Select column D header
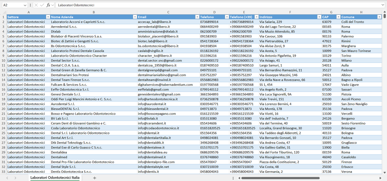Screen dimensions: 387x181 point(214,12)
